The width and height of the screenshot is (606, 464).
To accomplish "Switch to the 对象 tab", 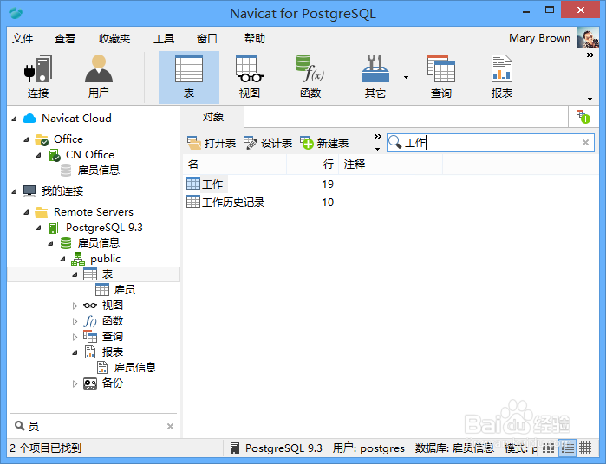I will click(x=213, y=117).
